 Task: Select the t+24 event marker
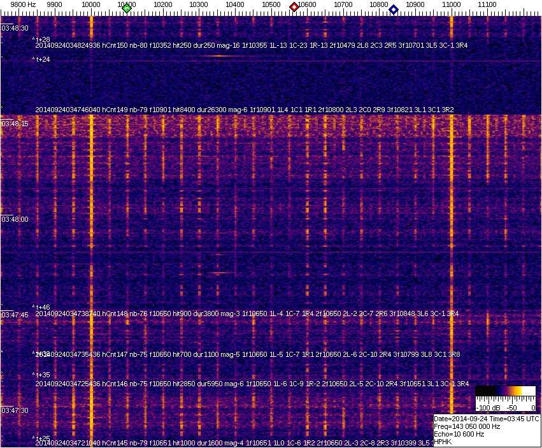pos(41,59)
